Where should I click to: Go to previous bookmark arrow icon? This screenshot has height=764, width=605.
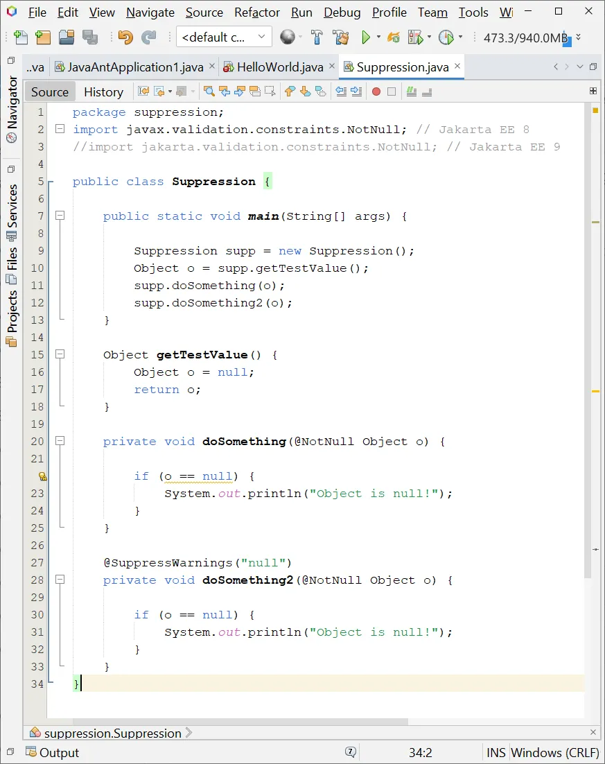point(290,91)
